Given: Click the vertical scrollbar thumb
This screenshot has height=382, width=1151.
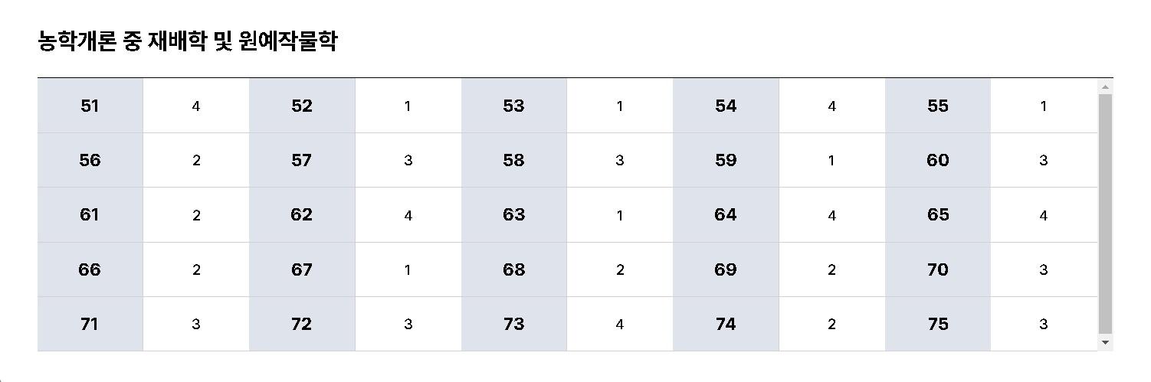Looking at the screenshot, I should coord(1105,214).
